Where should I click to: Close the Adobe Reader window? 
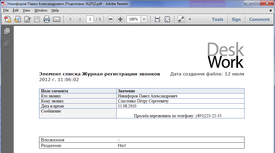point(267,3)
